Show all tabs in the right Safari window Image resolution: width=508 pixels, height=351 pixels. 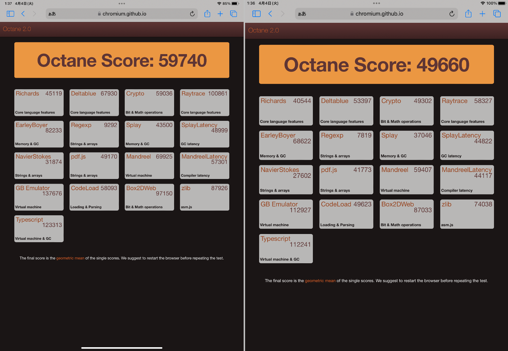click(497, 13)
